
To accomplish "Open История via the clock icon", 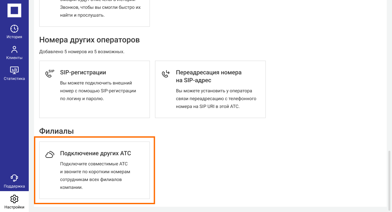I will (14, 29).
